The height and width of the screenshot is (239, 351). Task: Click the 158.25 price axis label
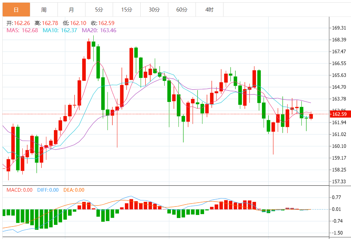tap(339, 170)
